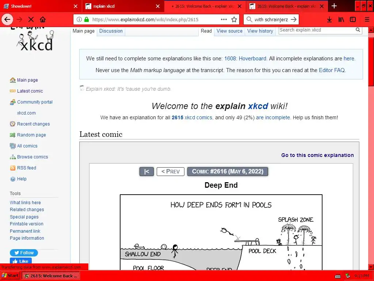Click the Search explain xkcd field

click(x=317, y=30)
